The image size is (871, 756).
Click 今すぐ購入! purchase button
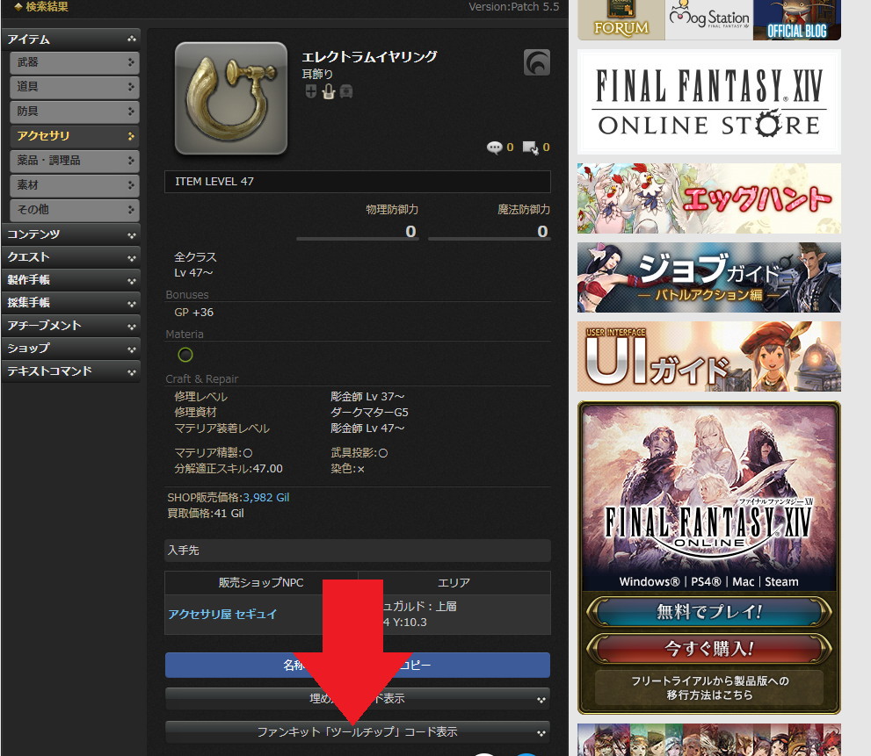click(x=708, y=649)
